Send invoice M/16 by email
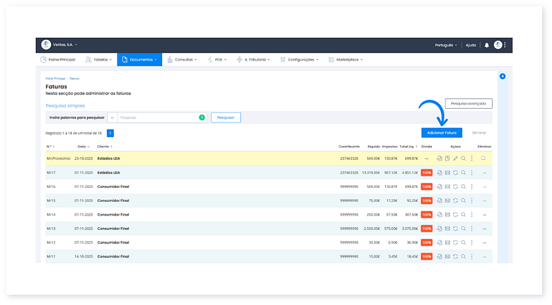Viewport: 552px width, 305px height. 447,187
